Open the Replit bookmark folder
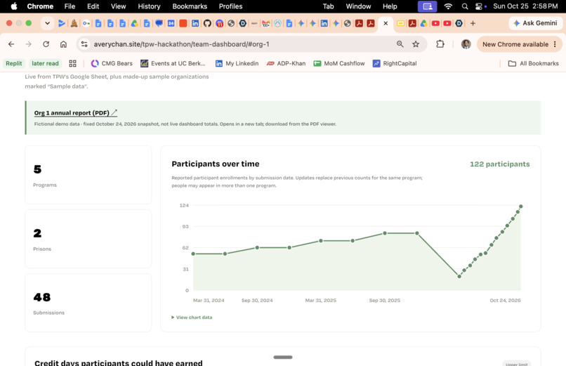 pos(14,63)
